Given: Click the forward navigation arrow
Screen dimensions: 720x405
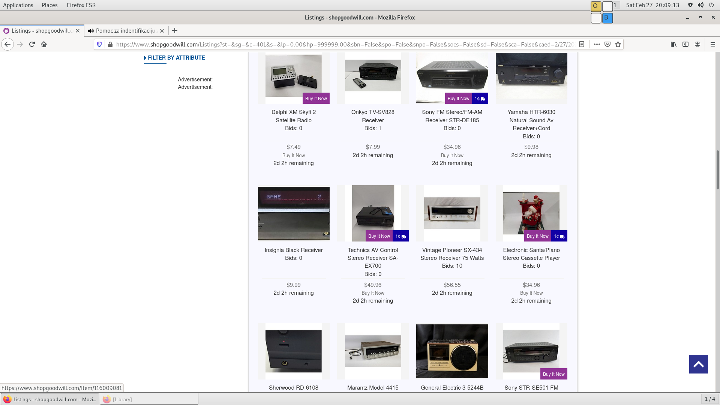Looking at the screenshot, I should pos(20,44).
